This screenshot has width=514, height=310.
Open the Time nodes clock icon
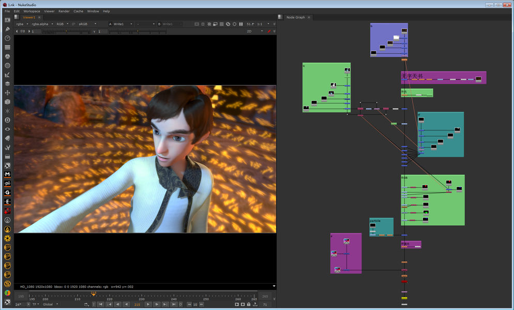(x=7, y=38)
